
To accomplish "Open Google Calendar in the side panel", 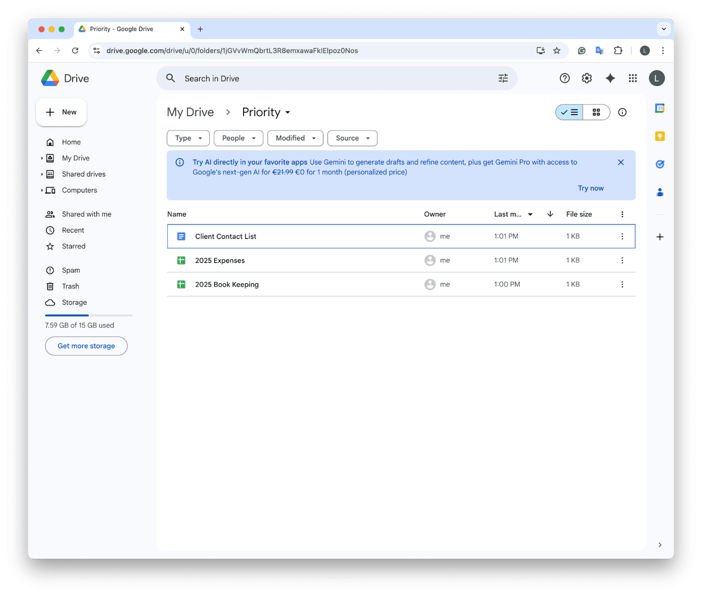I will tap(660, 108).
